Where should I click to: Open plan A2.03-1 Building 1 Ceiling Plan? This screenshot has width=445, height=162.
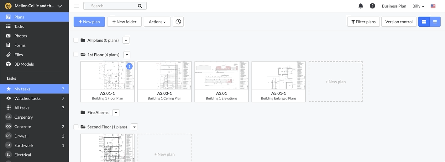point(165,82)
